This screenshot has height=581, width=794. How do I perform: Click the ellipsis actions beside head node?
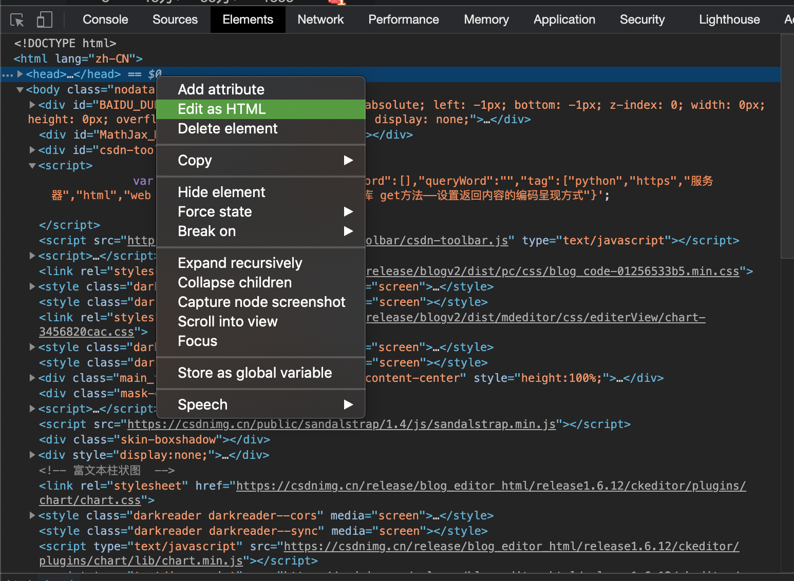point(7,75)
